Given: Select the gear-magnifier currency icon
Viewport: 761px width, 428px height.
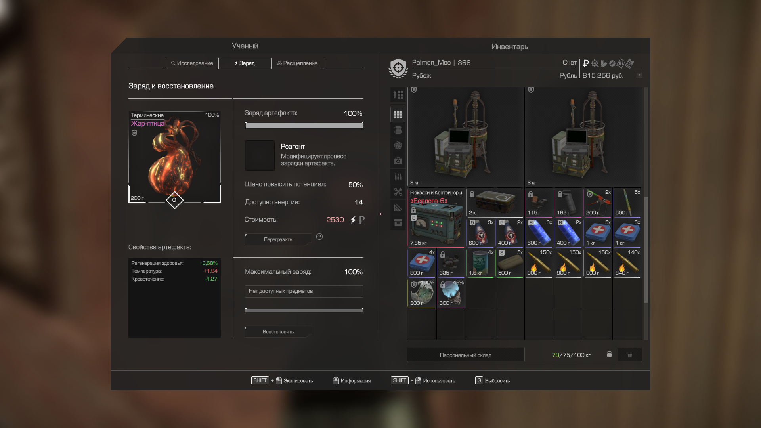Looking at the screenshot, I should (595, 63).
